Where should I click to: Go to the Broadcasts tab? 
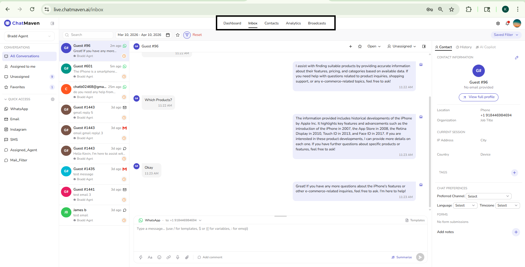click(317, 23)
